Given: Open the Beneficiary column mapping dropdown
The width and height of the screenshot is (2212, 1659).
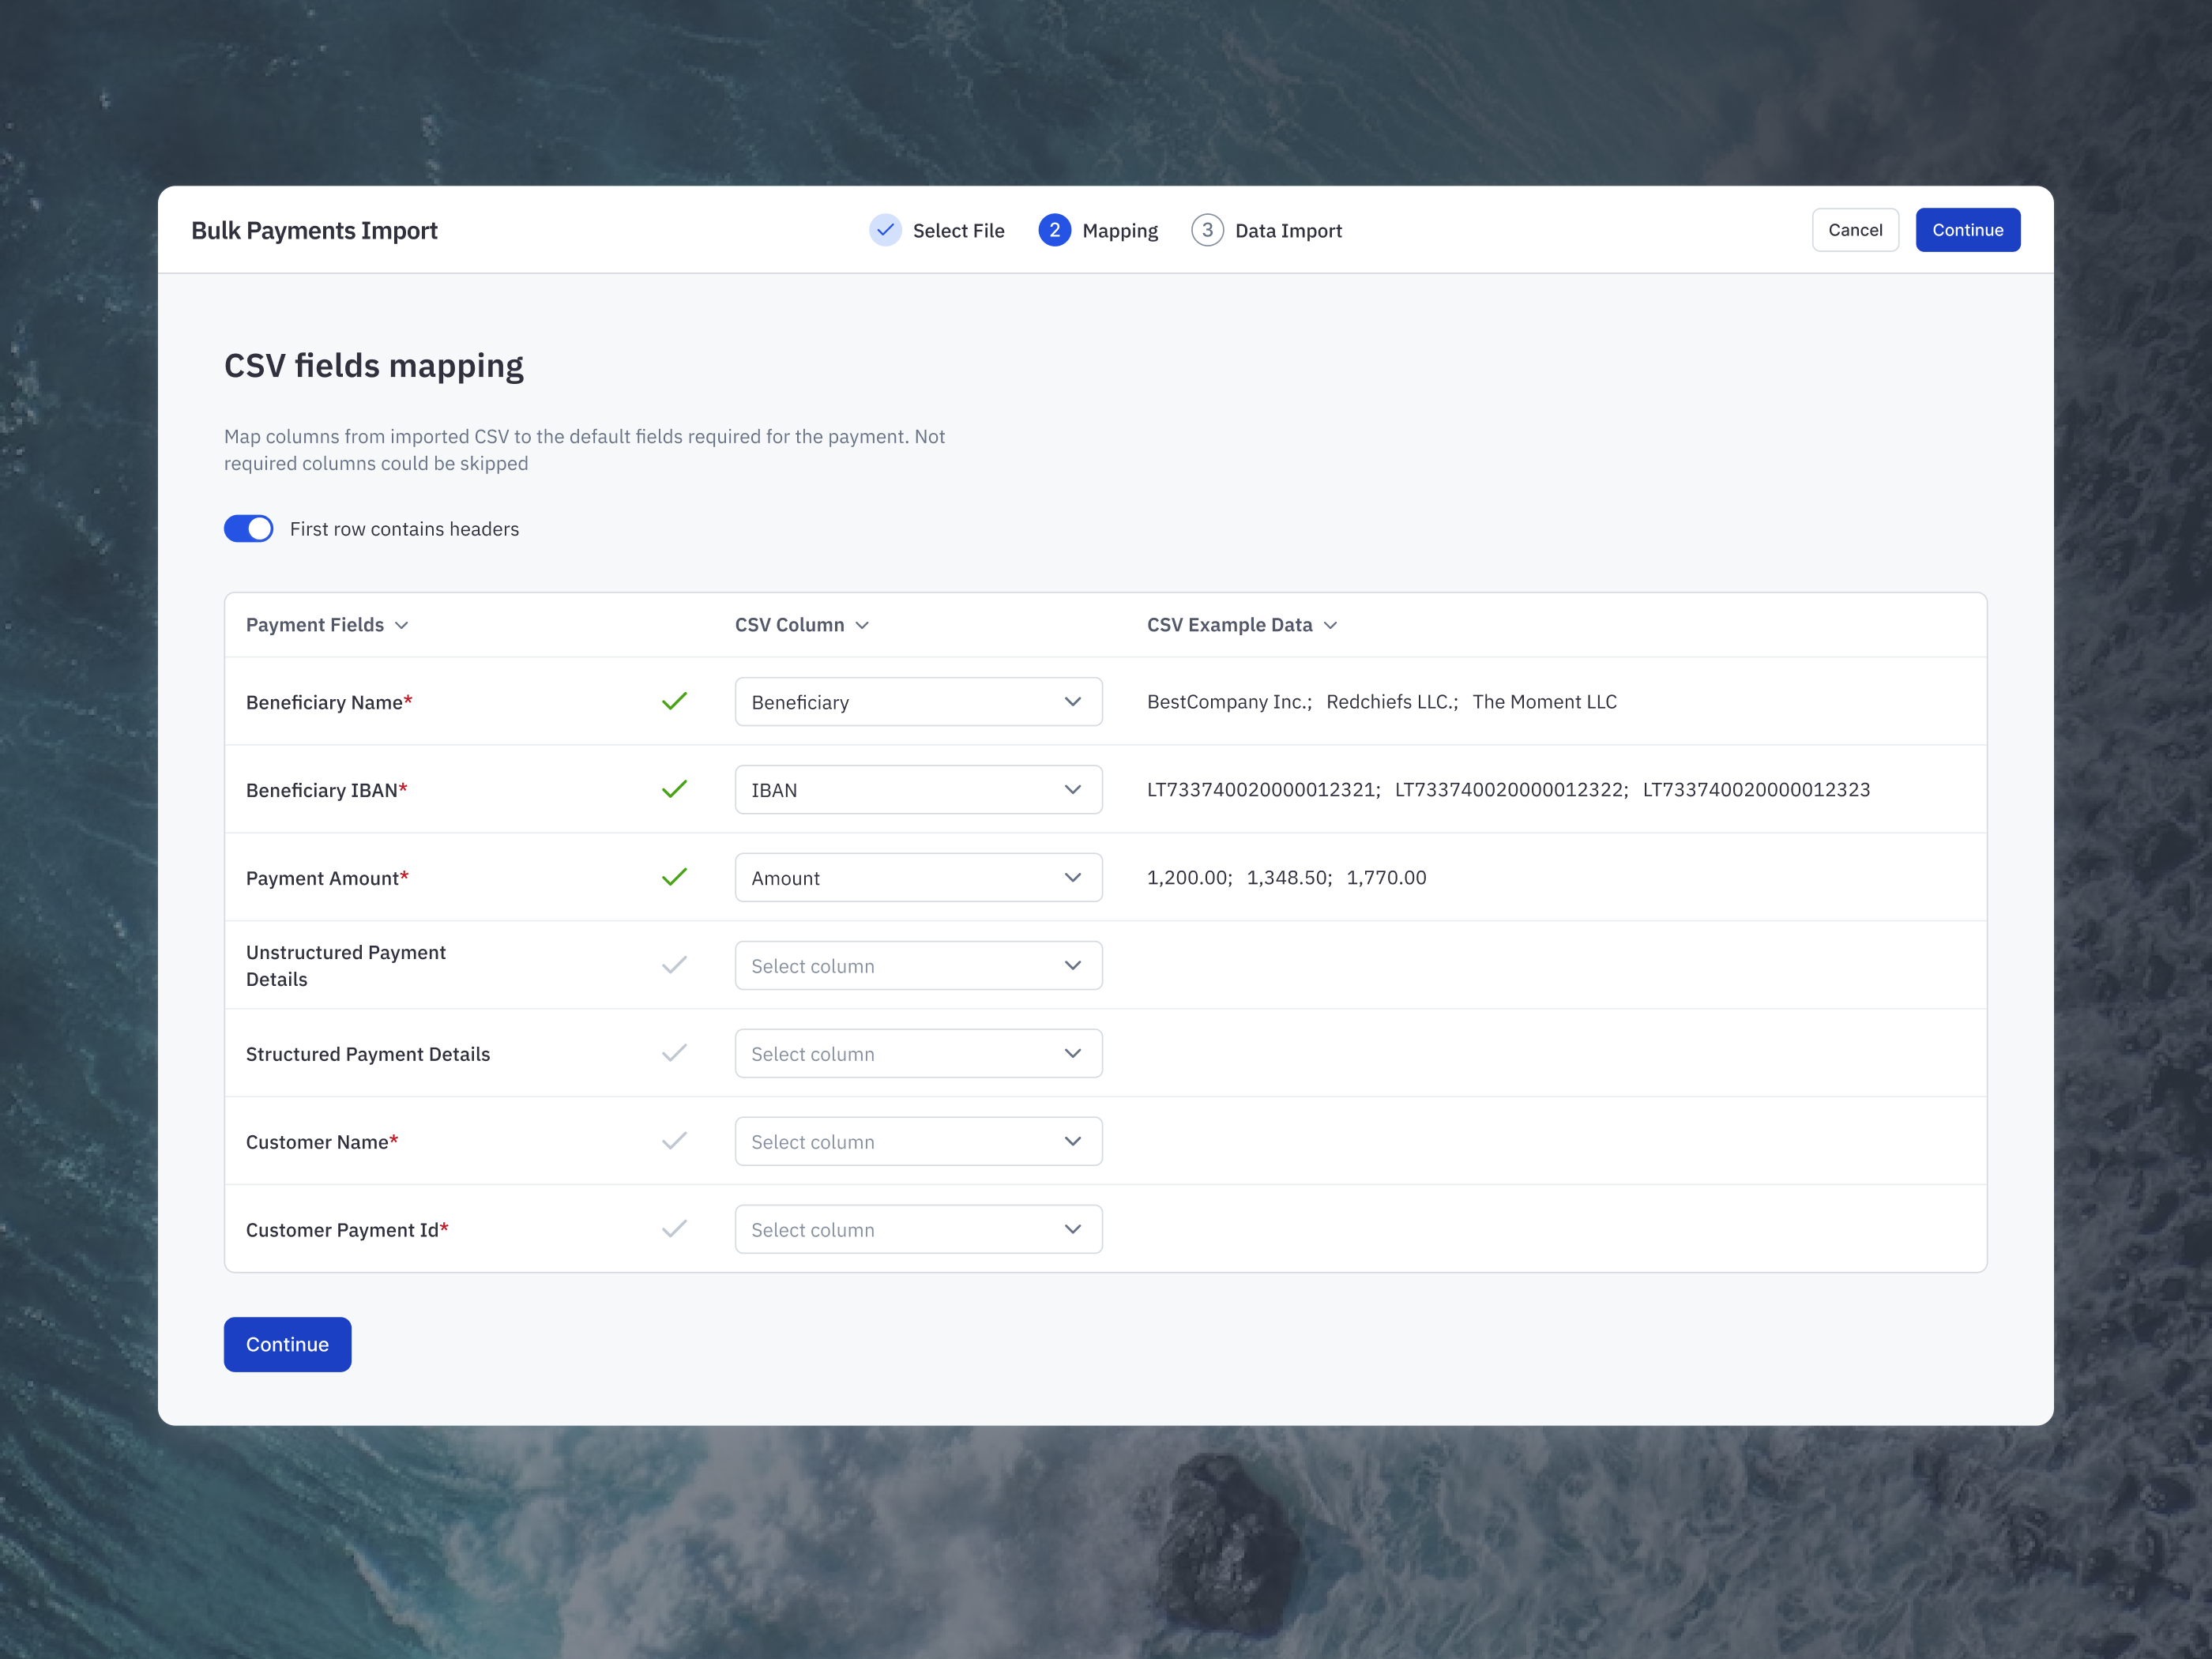Looking at the screenshot, I should (x=918, y=701).
